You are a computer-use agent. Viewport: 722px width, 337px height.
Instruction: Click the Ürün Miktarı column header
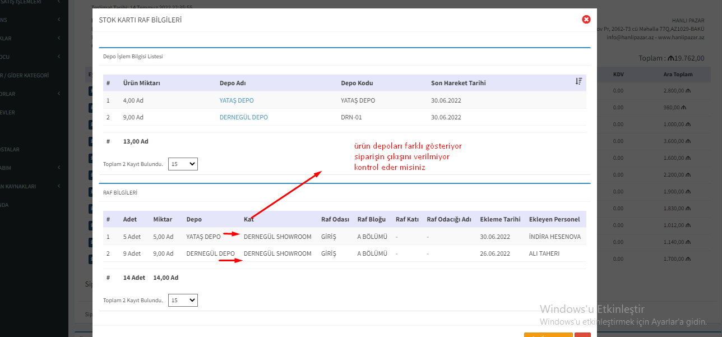click(142, 83)
